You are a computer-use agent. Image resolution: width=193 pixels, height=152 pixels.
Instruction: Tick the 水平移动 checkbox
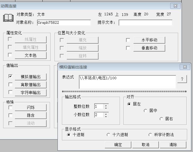point(128,40)
